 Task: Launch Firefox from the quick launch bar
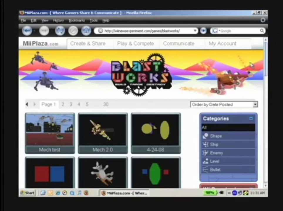[86, 193]
